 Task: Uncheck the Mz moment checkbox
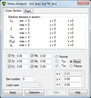32,67
